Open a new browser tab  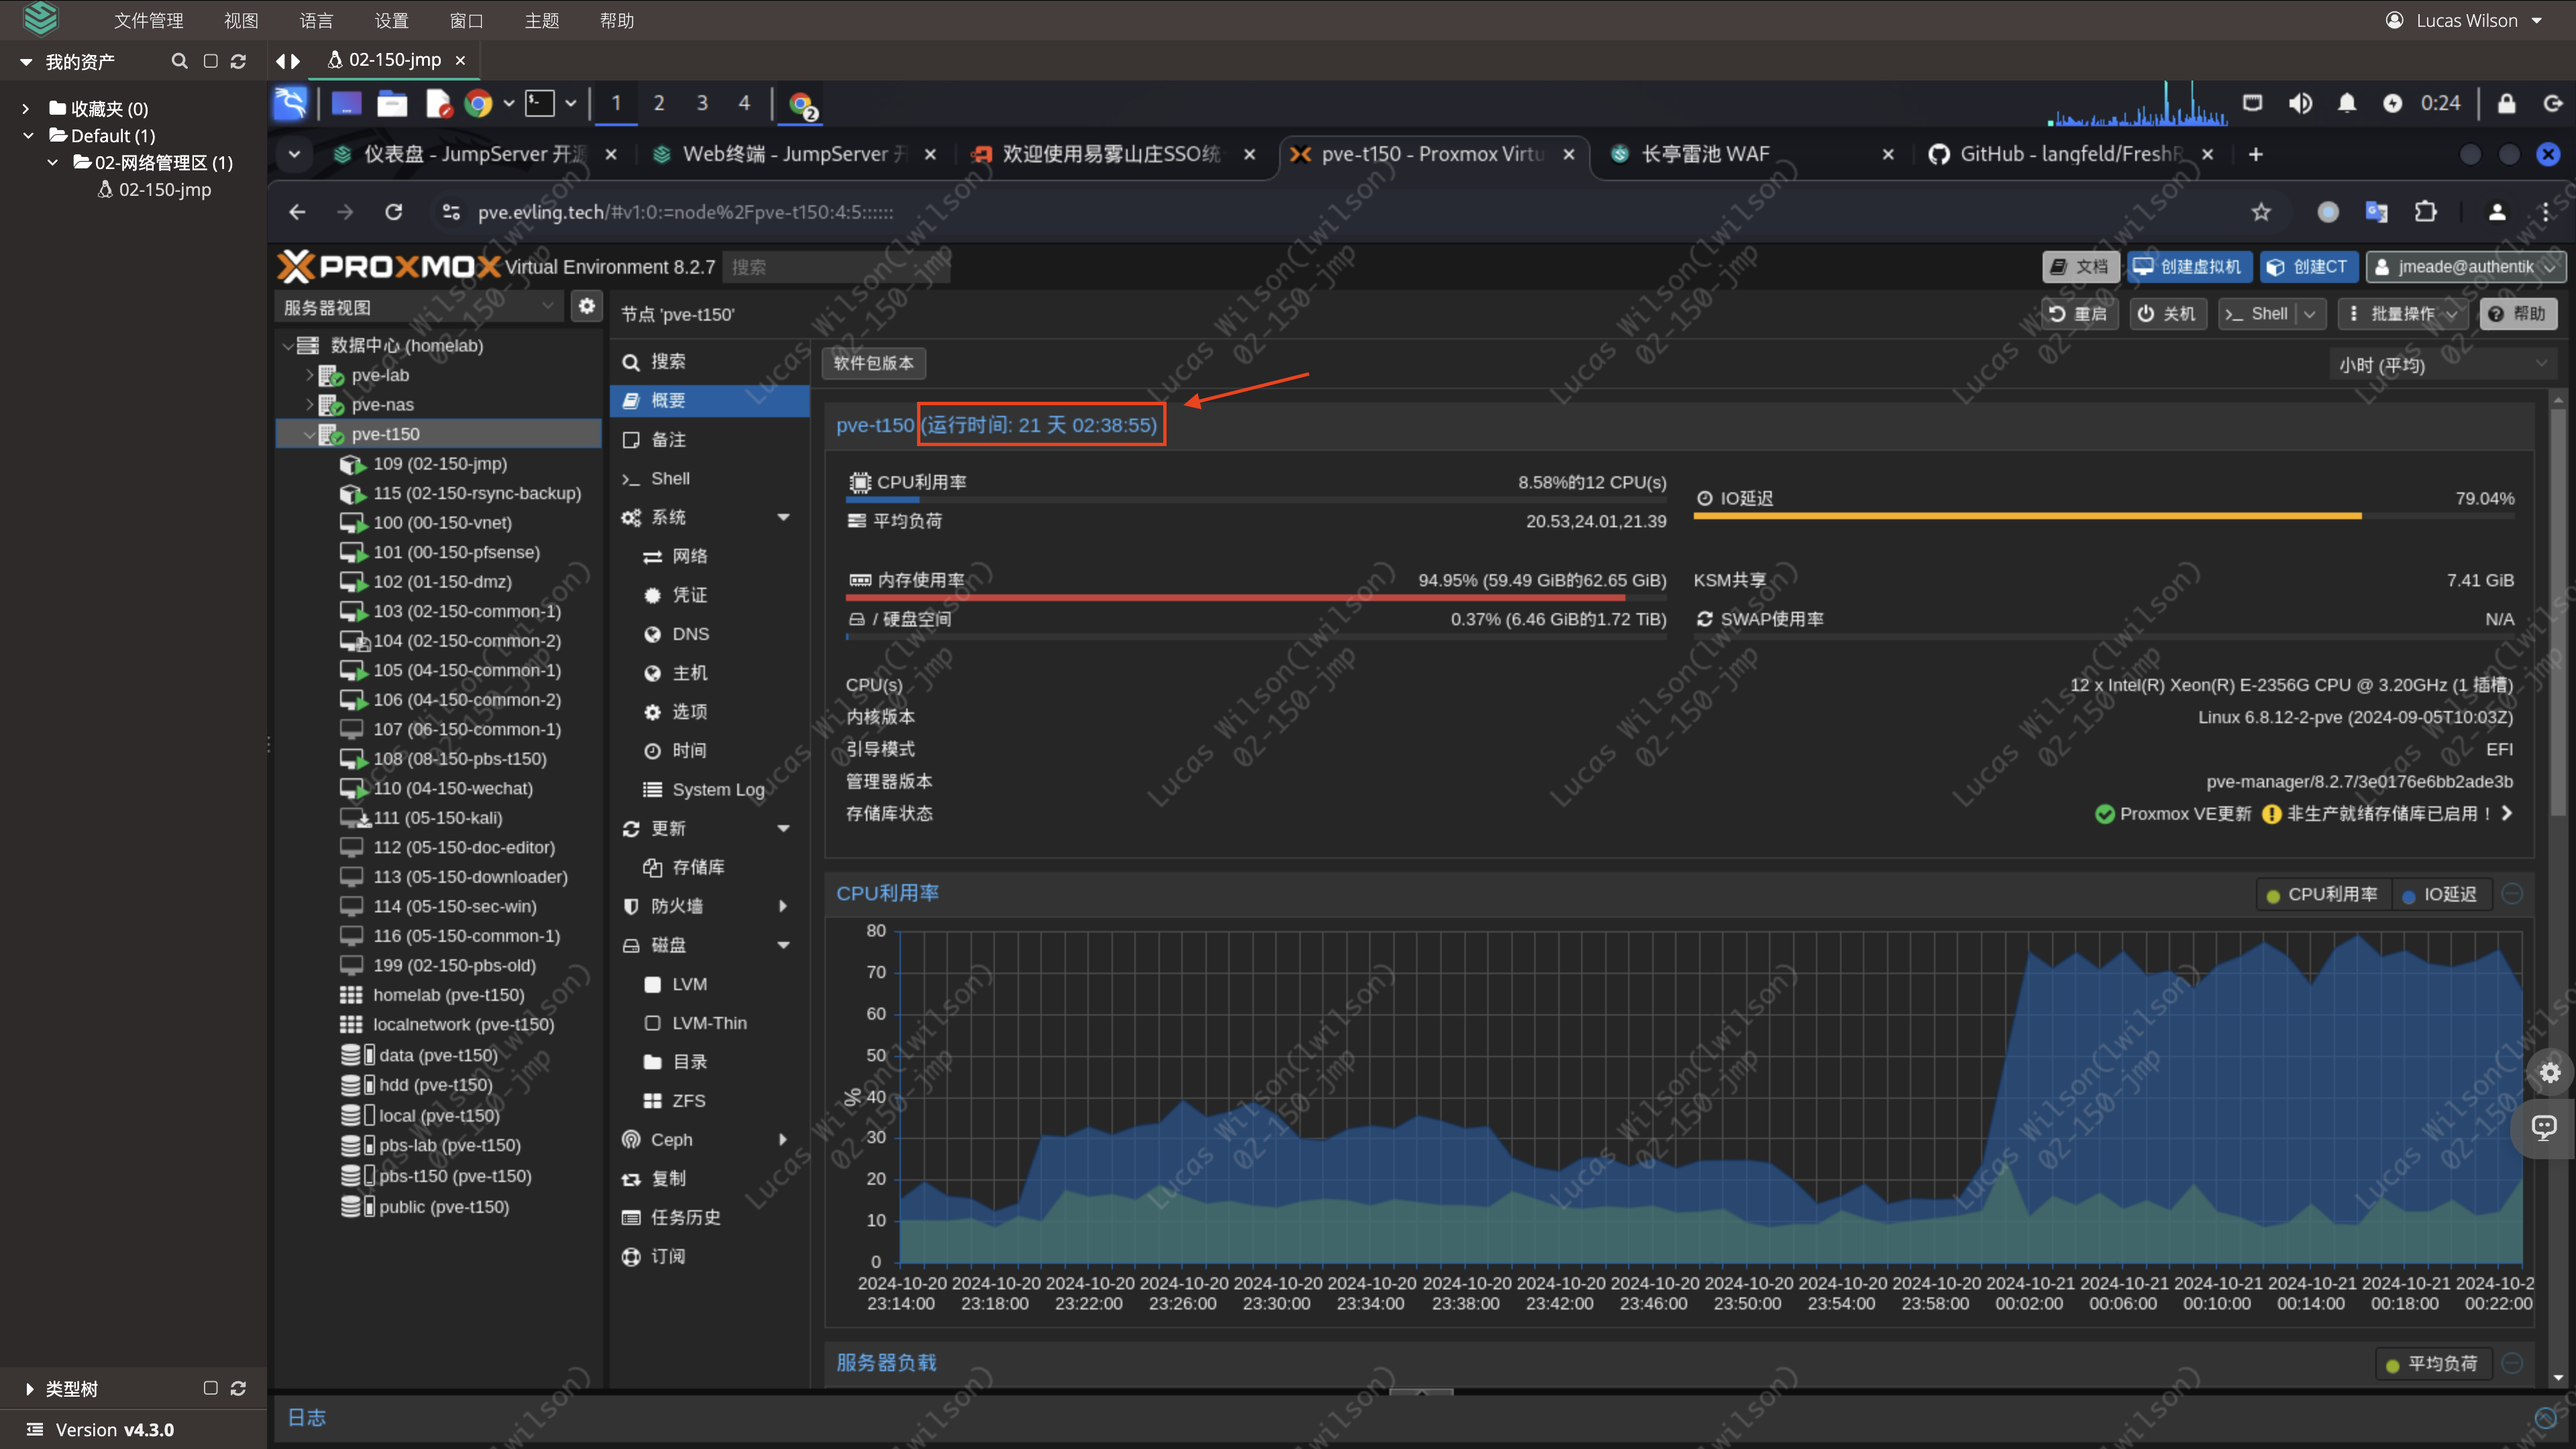point(2255,154)
